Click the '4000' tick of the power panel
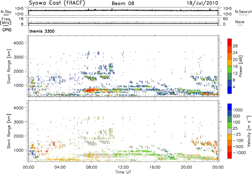The height and width of the screenshot is (174, 252). tap(18, 43)
